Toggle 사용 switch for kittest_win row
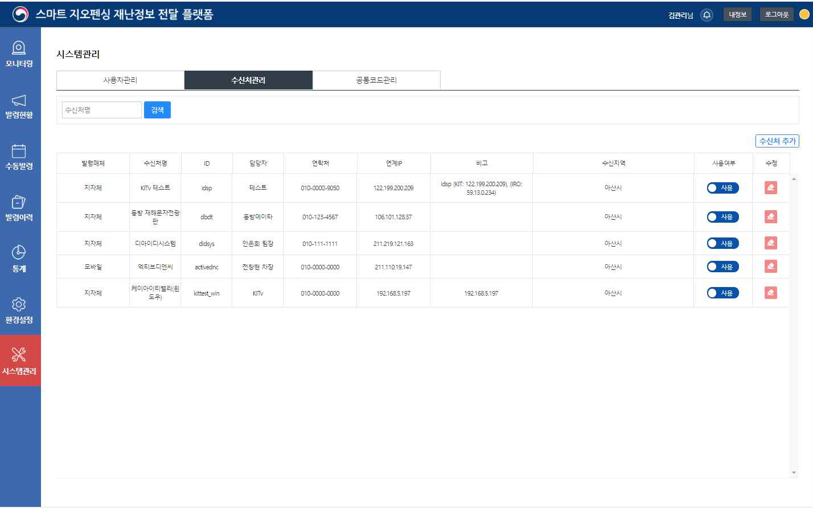The height and width of the screenshot is (508, 813). (722, 293)
